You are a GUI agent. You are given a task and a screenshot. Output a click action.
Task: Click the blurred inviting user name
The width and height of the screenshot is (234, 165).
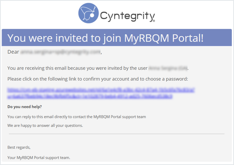168,68
